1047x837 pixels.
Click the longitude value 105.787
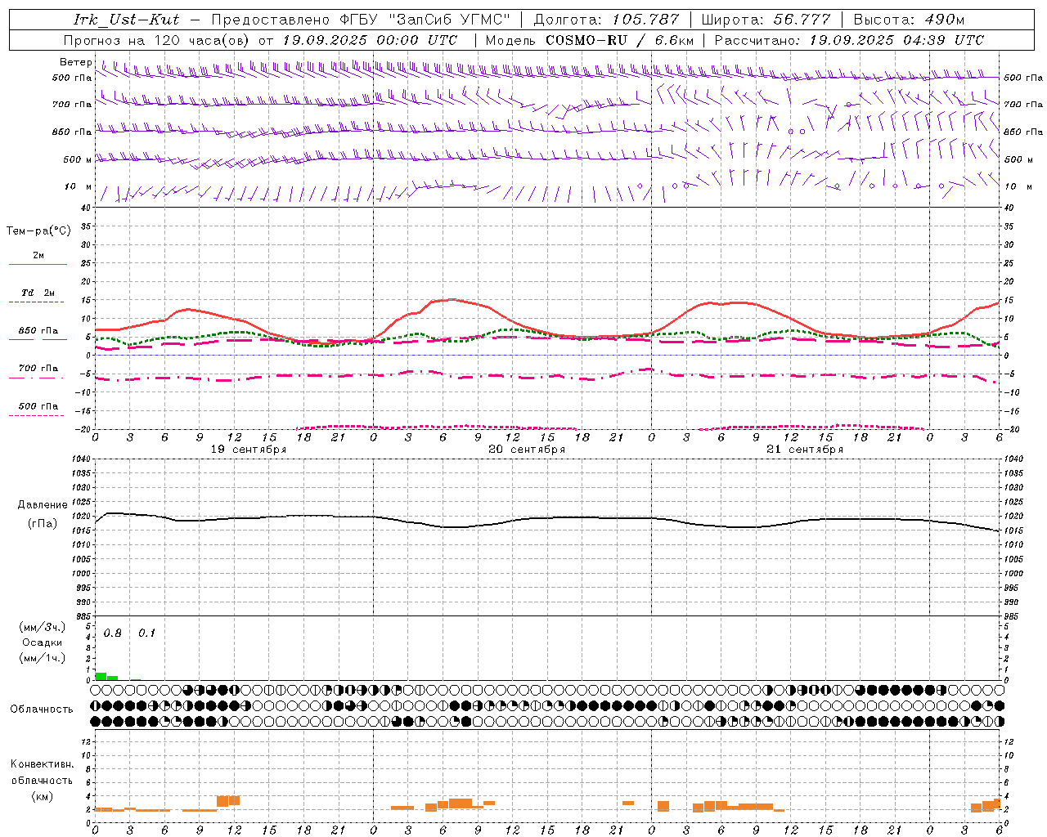click(x=645, y=20)
